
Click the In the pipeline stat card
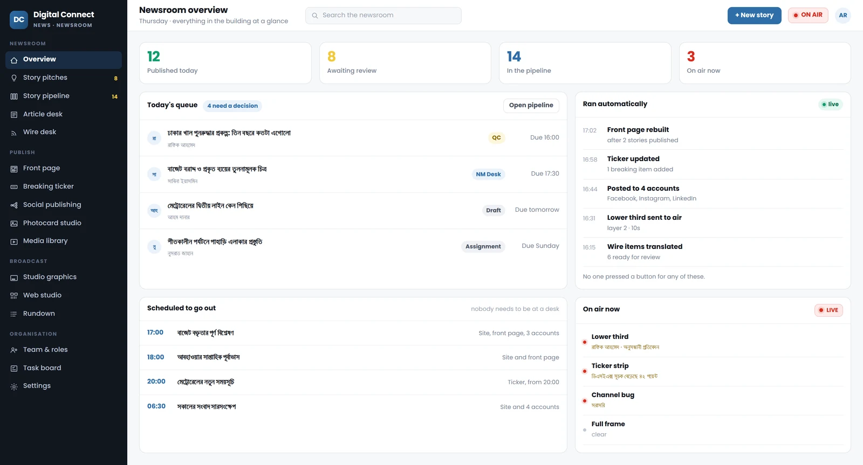(585, 63)
